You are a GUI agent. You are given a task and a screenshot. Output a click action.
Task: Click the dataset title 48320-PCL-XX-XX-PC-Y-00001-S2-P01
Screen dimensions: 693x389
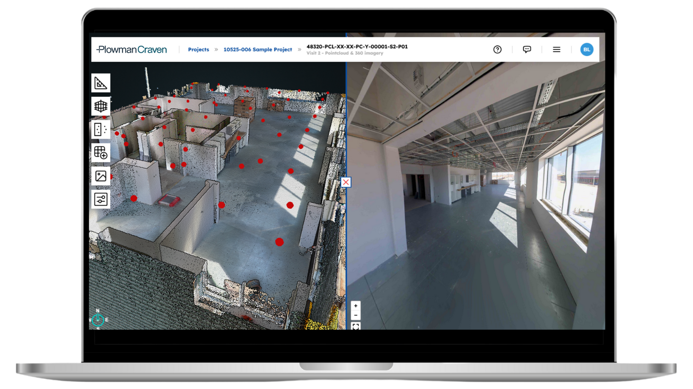click(x=357, y=46)
